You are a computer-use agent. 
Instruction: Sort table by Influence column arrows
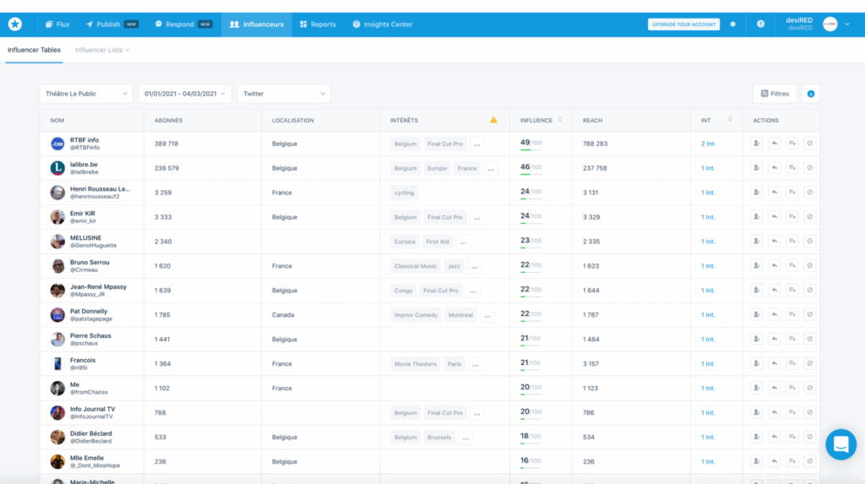point(560,120)
